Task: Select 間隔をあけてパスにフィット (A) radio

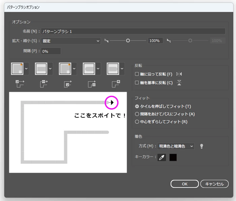Action: pos(137,114)
